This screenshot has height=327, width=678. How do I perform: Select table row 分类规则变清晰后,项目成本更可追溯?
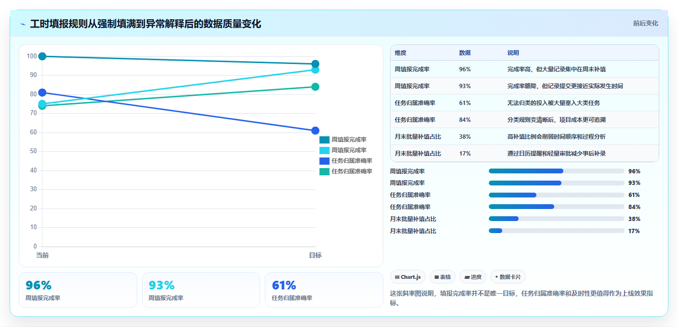(524, 120)
